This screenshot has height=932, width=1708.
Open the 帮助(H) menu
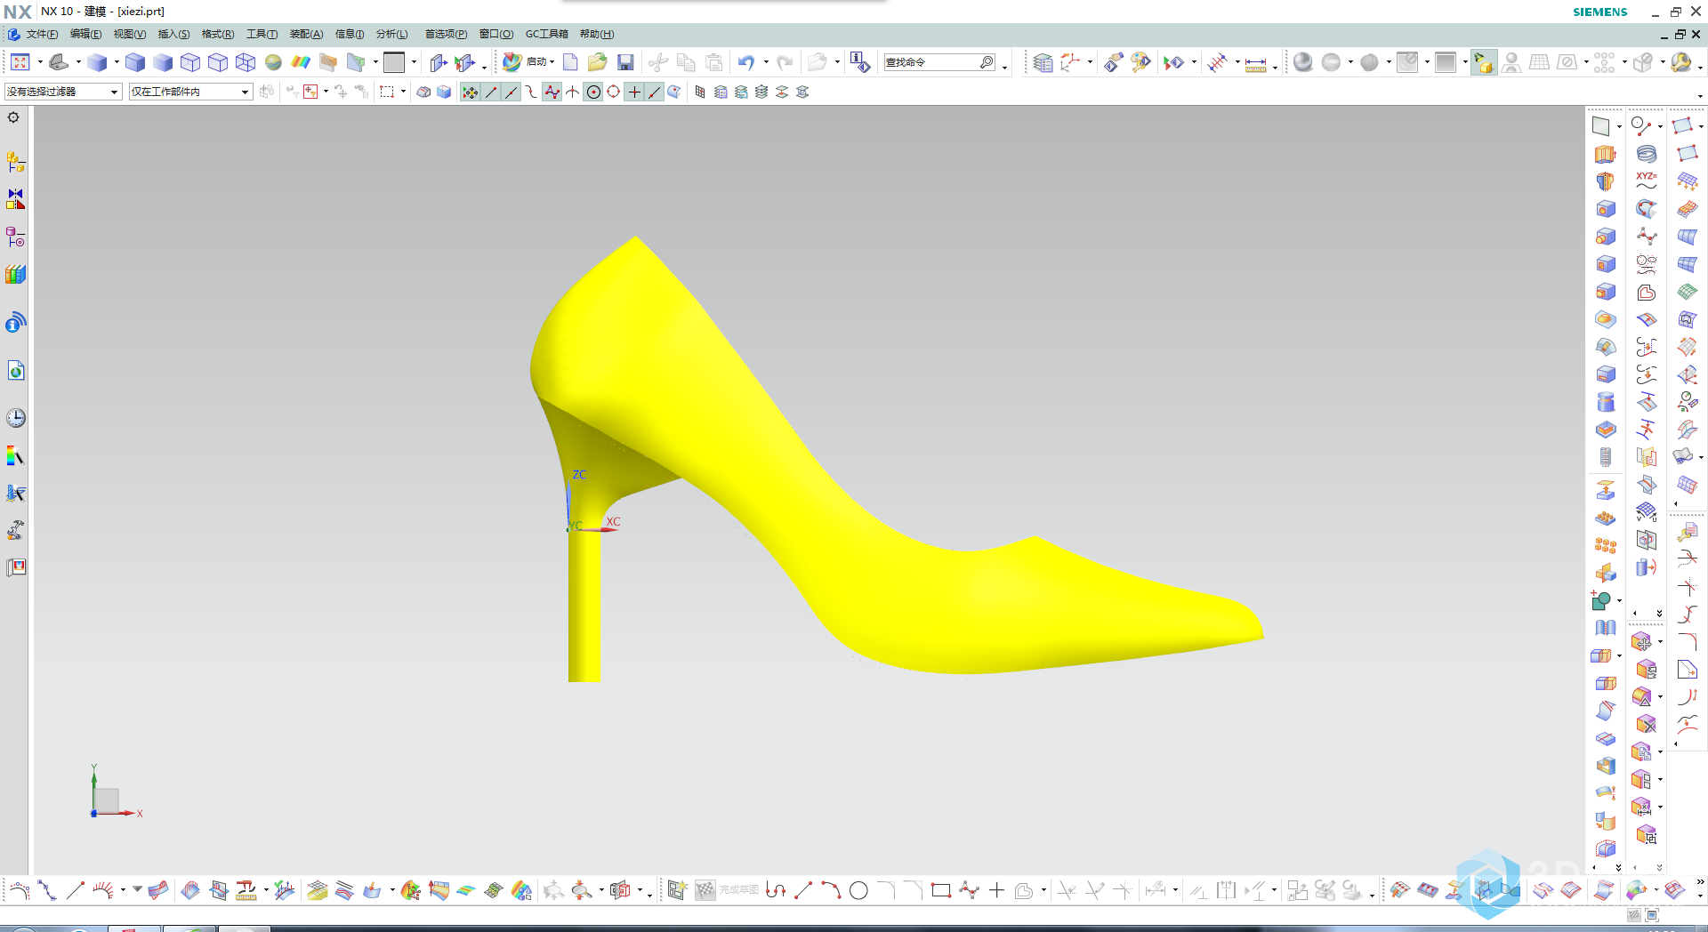(x=597, y=34)
